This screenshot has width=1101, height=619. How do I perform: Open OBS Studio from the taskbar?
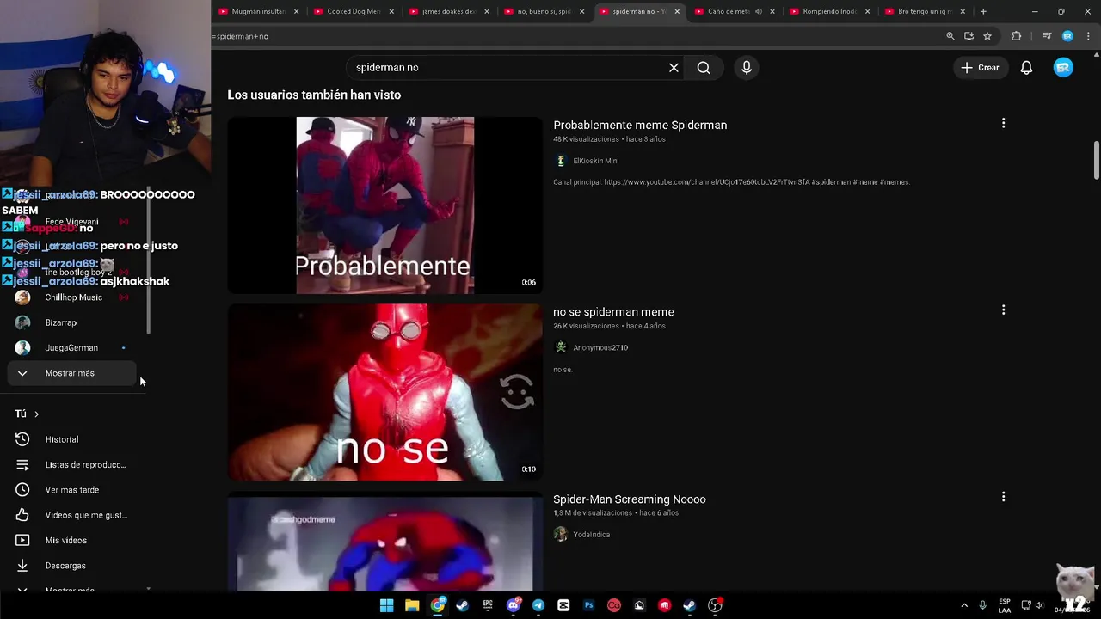(x=715, y=605)
